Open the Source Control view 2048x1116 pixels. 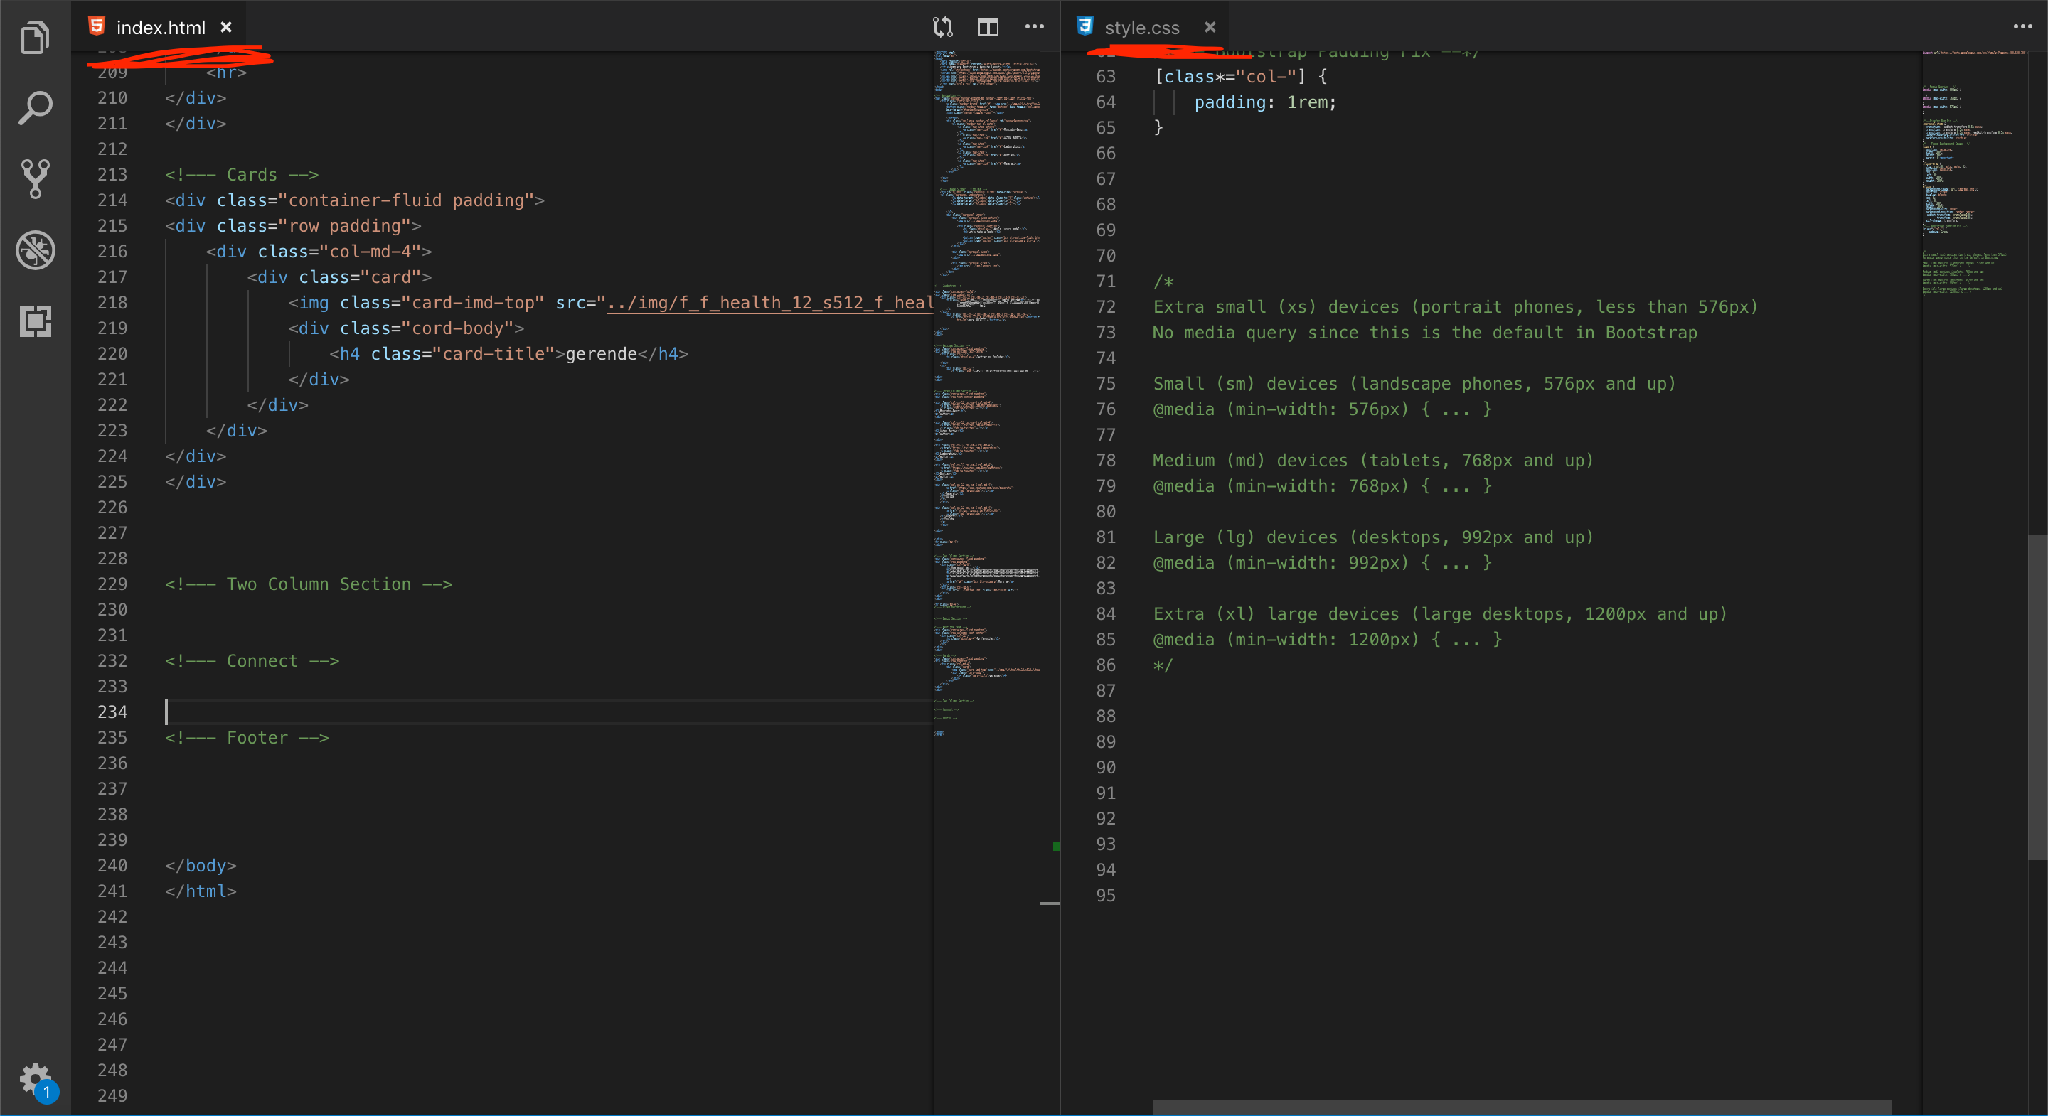[35, 179]
